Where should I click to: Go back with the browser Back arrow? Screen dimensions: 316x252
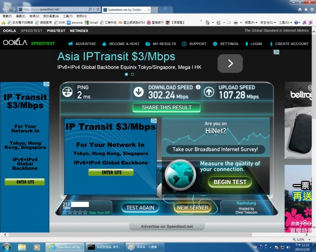tap(5, 9)
